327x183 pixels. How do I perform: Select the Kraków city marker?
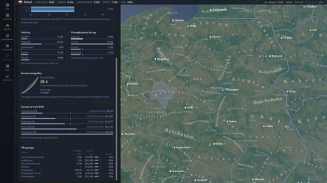pyautogui.click(x=195, y=180)
